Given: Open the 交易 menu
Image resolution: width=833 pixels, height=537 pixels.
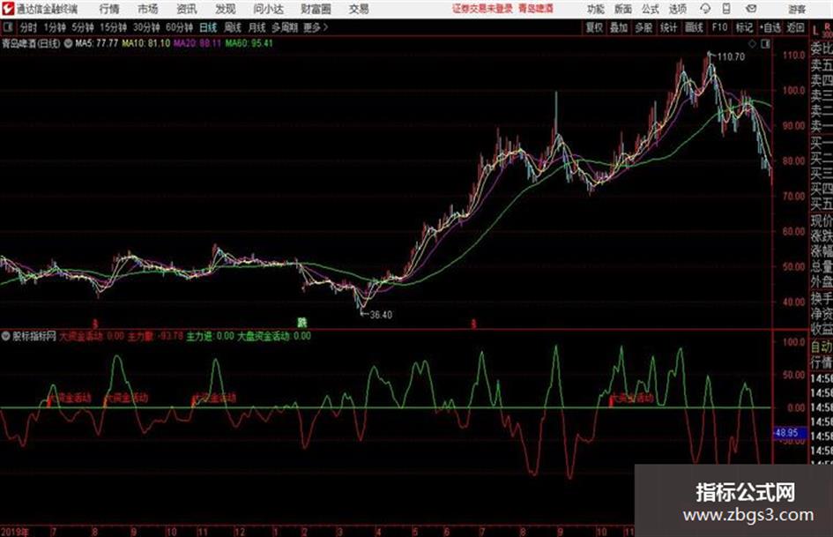Looking at the screenshot, I should (x=359, y=9).
